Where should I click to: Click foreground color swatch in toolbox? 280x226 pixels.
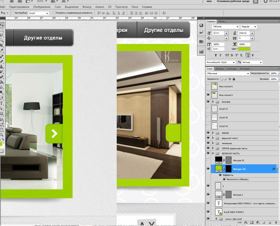[1, 143]
